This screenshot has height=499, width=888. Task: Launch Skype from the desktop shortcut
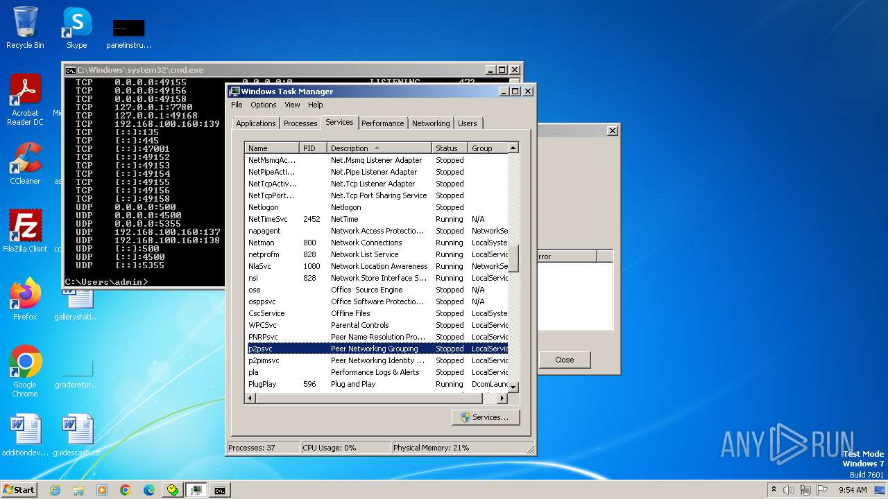77,28
